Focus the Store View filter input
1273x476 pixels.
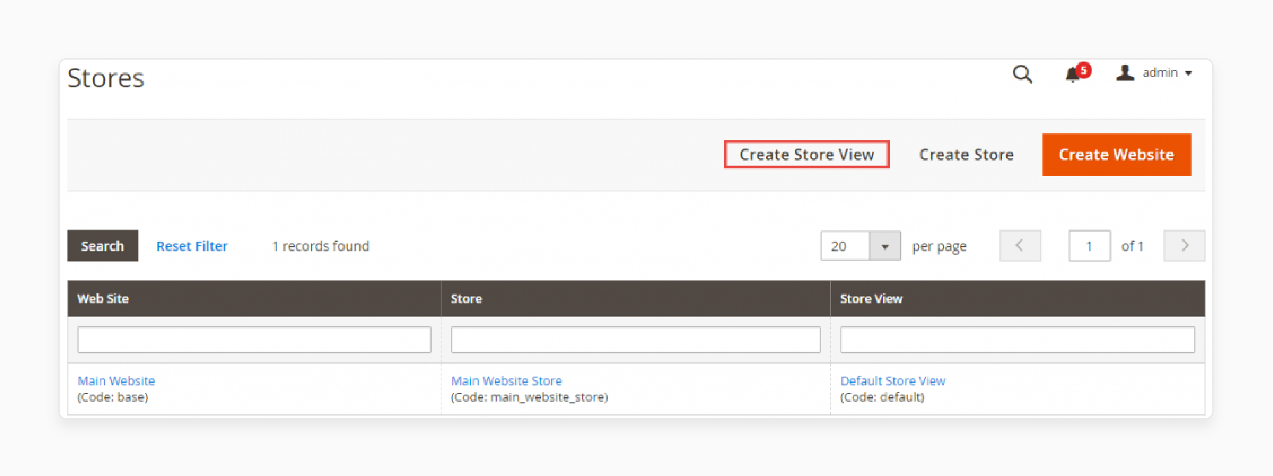1018,340
